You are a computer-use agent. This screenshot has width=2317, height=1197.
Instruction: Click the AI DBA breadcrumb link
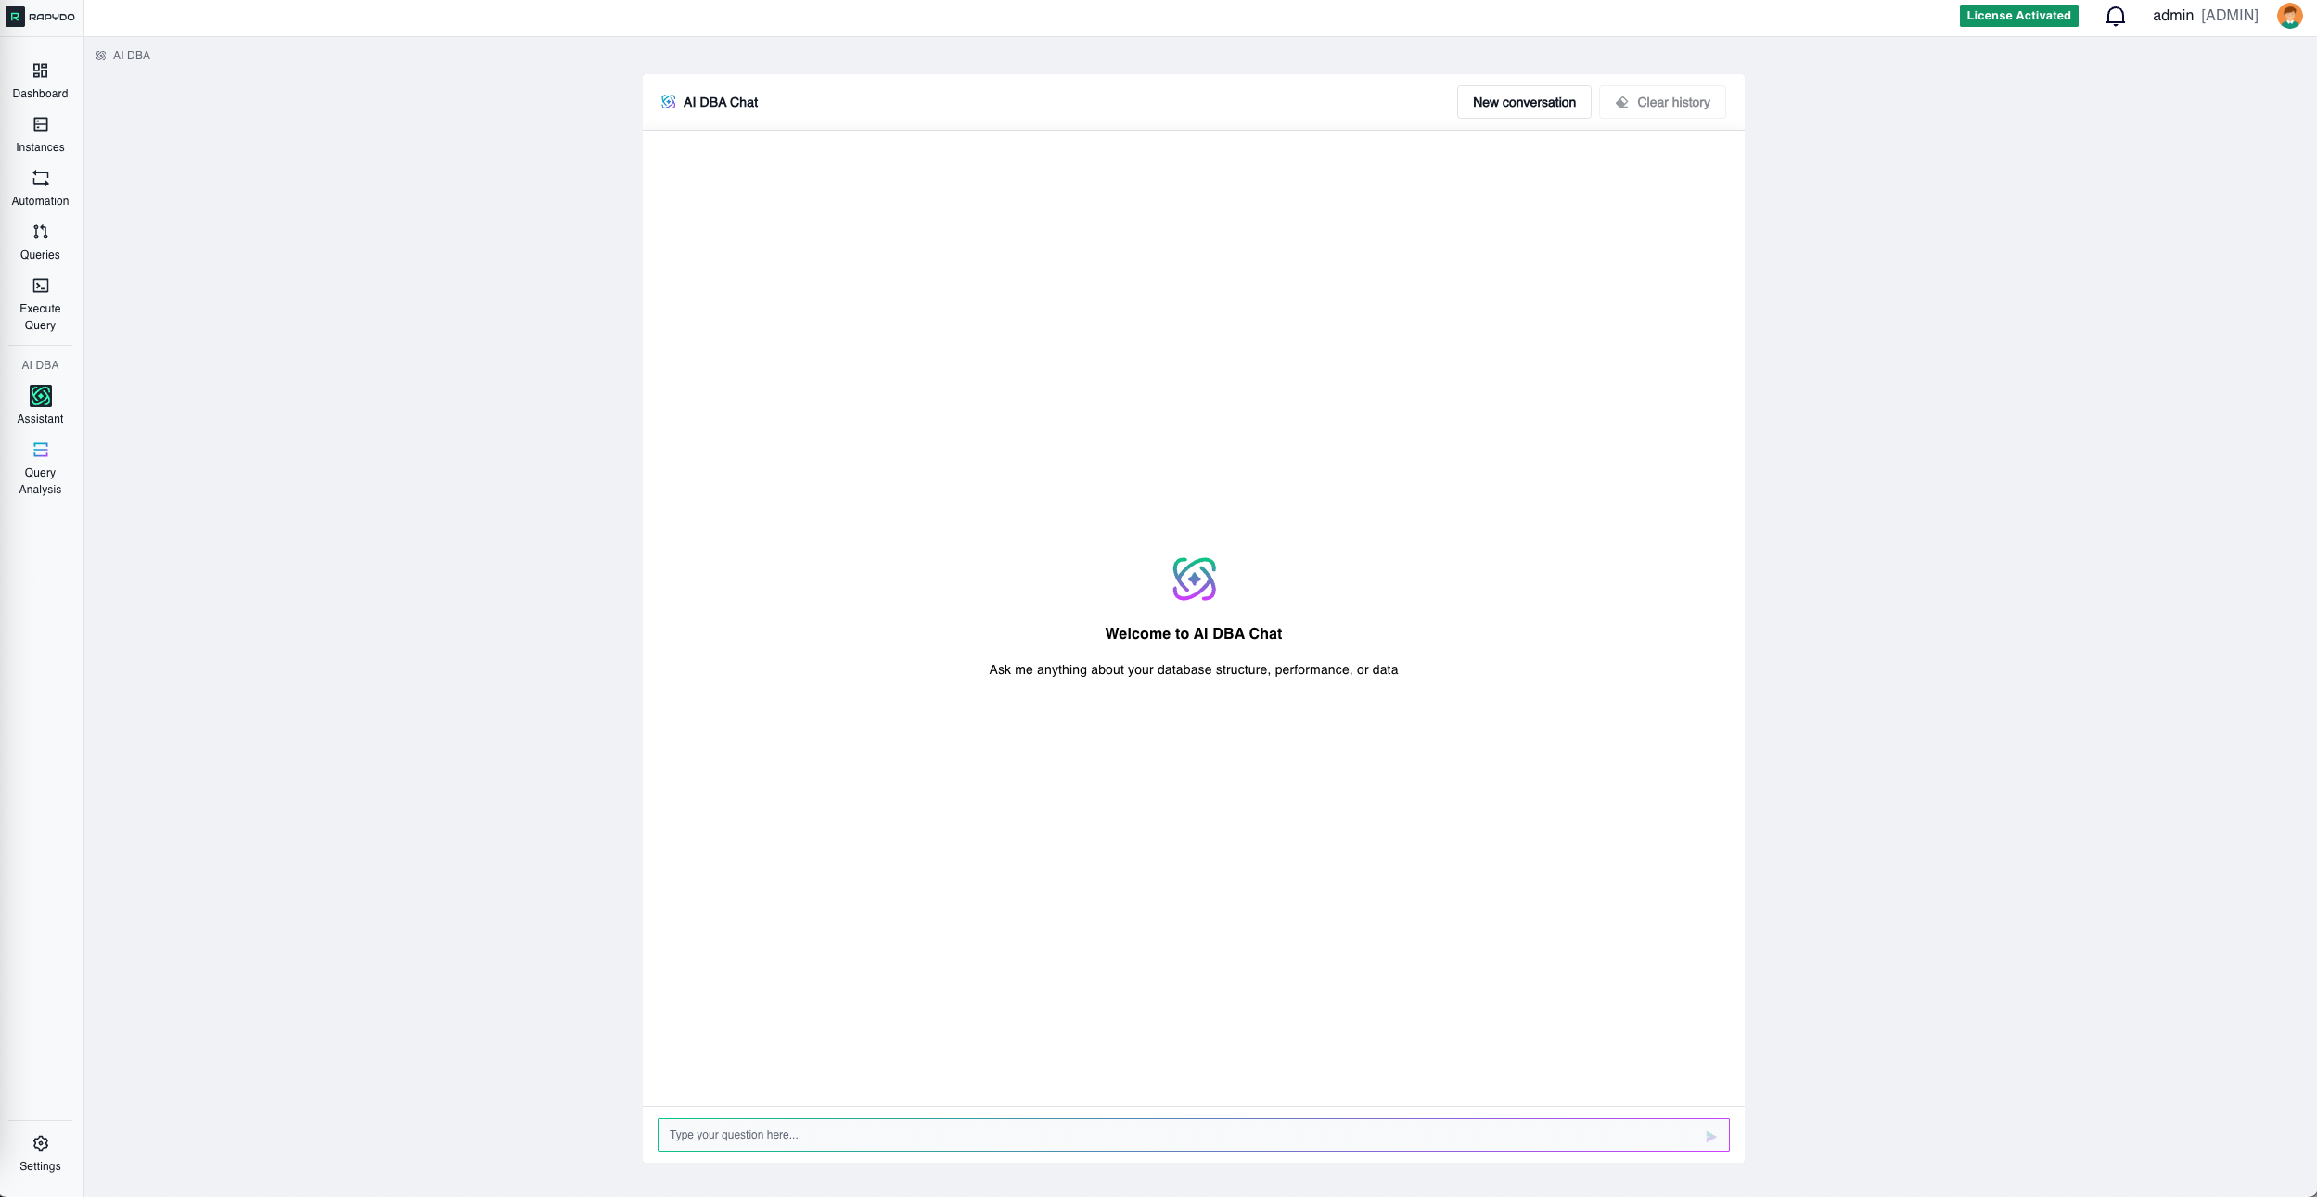click(130, 55)
